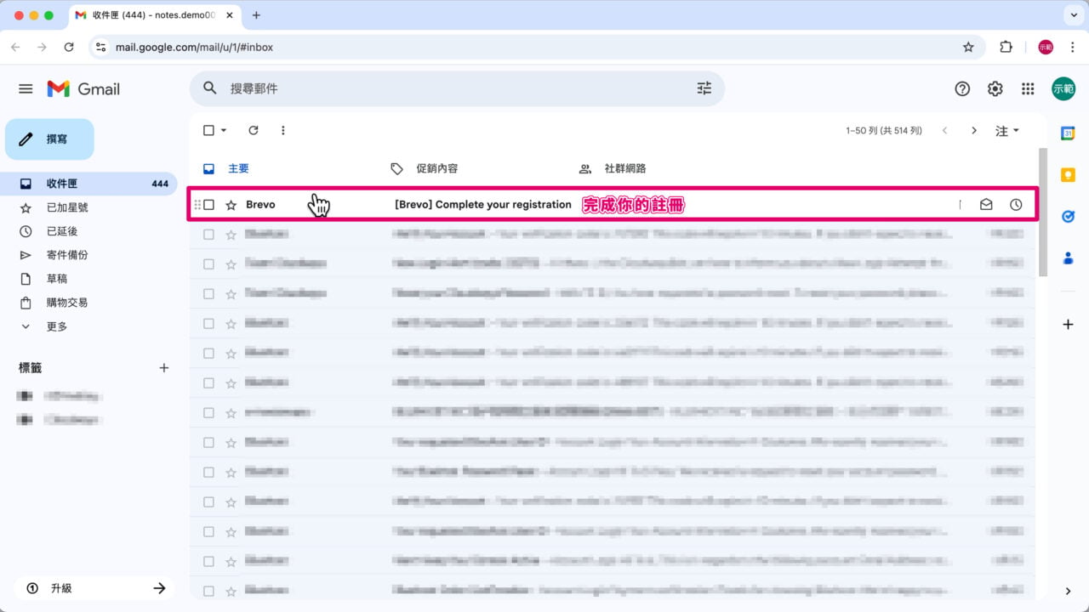
Task: Click the search mail input field
Action: coord(425,88)
